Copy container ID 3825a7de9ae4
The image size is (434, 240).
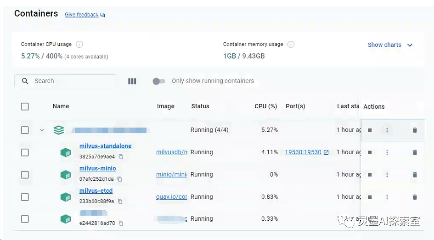click(x=121, y=157)
